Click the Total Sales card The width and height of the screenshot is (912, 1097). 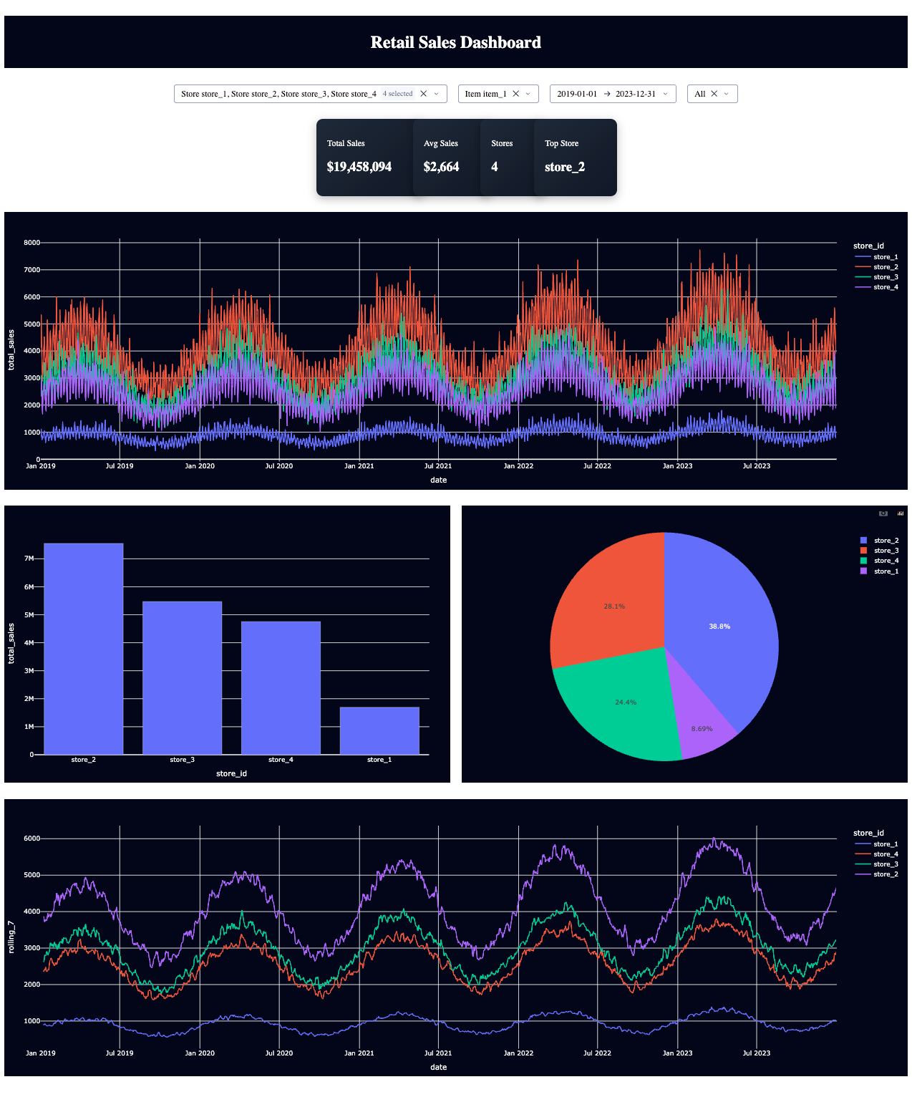point(365,158)
